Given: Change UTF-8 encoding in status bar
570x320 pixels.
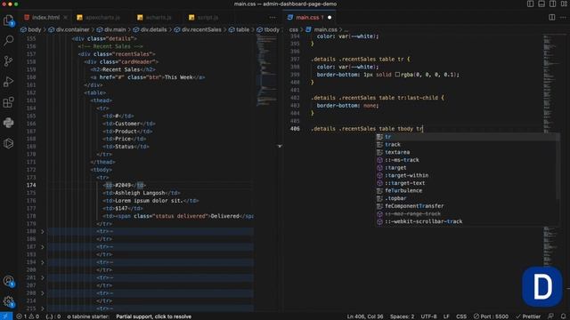Looking at the screenshot, I should [428, 316].
